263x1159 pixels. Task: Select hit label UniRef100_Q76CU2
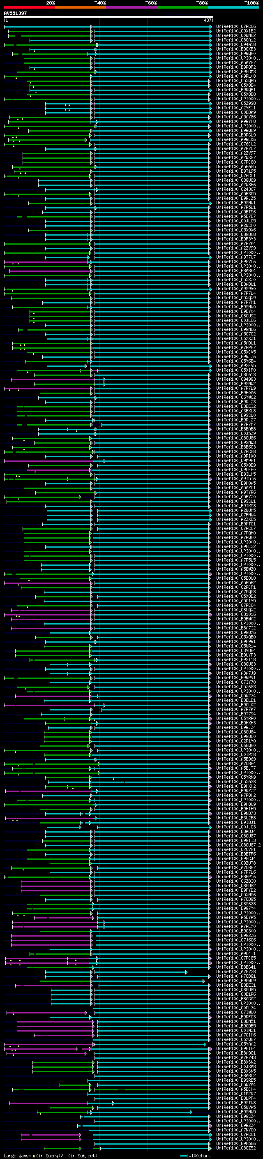236,144
